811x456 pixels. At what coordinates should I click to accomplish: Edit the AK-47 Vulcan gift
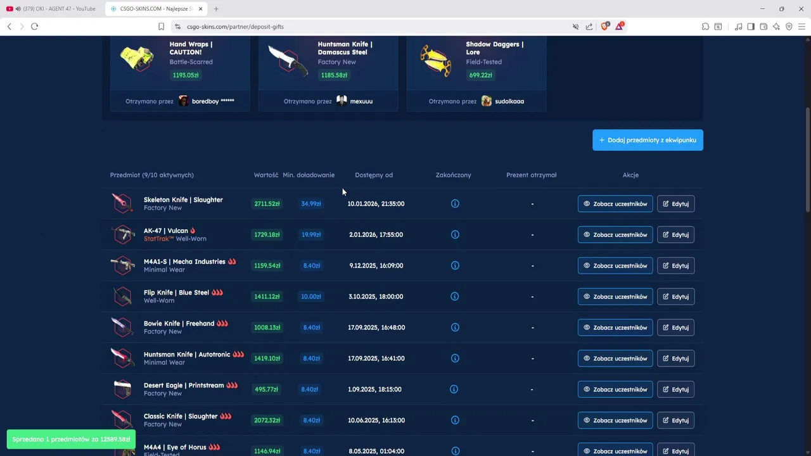point(676,235)
